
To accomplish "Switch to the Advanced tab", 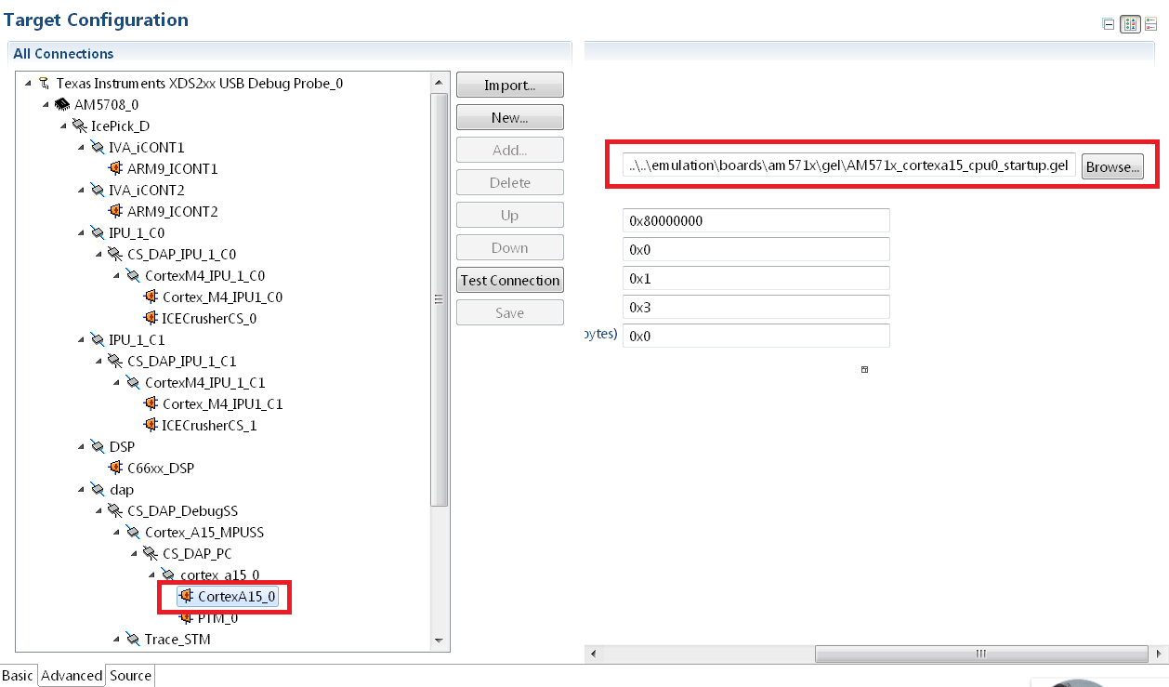I will tap(71, 676).
